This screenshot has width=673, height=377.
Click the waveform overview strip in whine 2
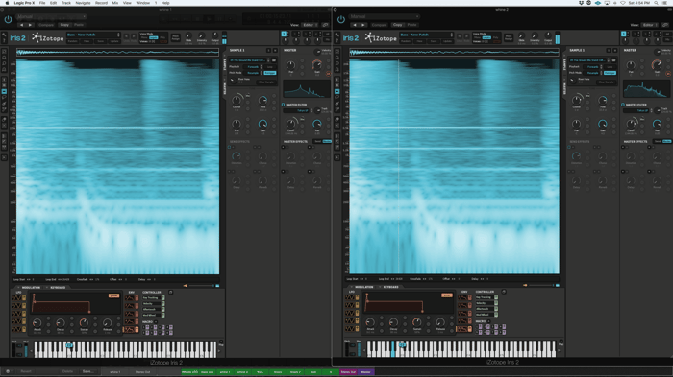click(x=454, y=52)
